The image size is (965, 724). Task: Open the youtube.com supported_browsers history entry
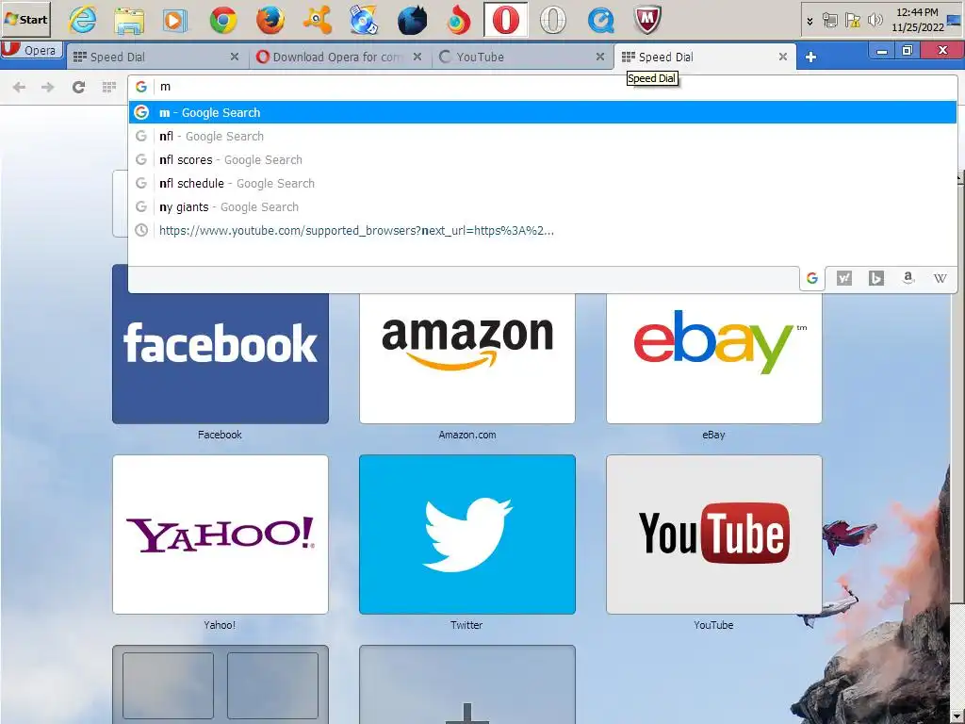543,231
